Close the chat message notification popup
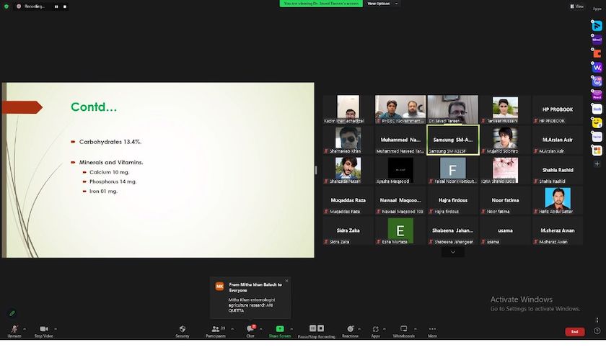The width and height of the screenshot is (606, 360). tap(286, 281)
